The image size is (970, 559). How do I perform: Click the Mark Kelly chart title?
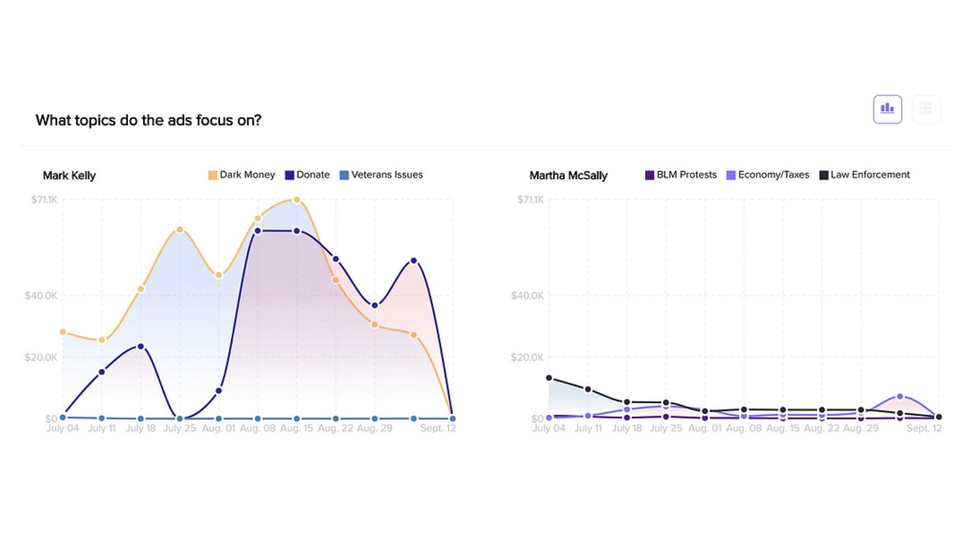(69, 176)
